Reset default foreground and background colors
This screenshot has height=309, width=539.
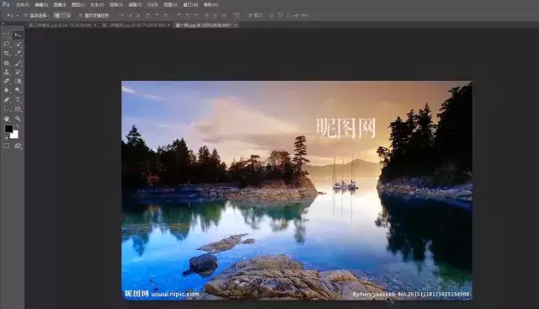pyautogui.click(x=6, y=137)
